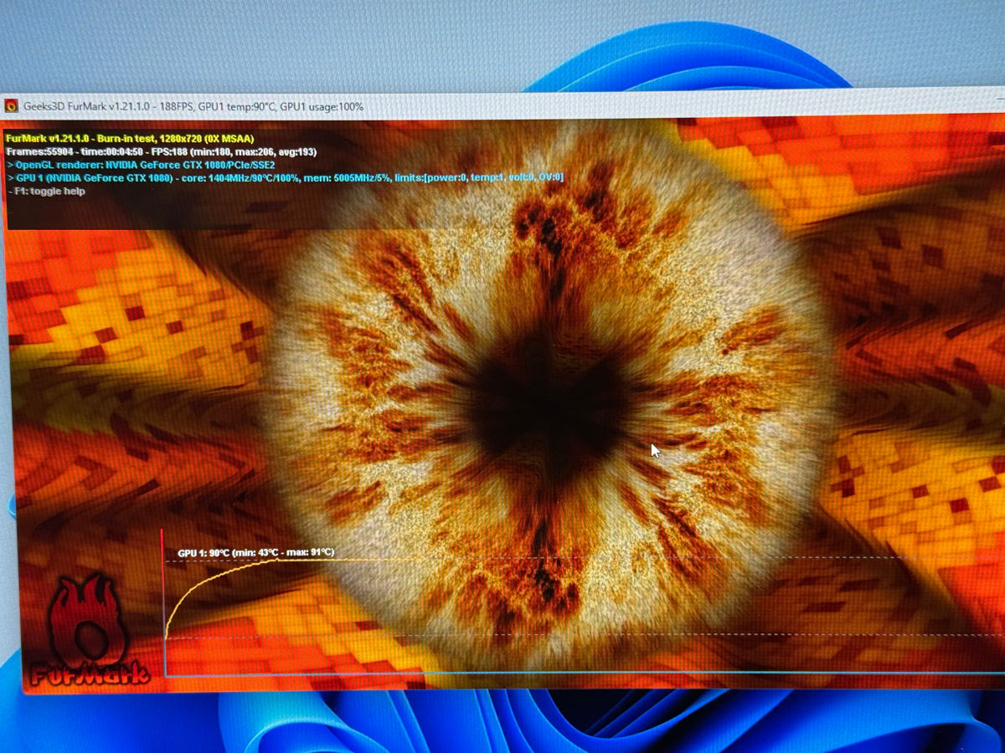Click the "Frames:55904" statistics line
Viewport: 1005px width, 753px height.
pos(159,151)
